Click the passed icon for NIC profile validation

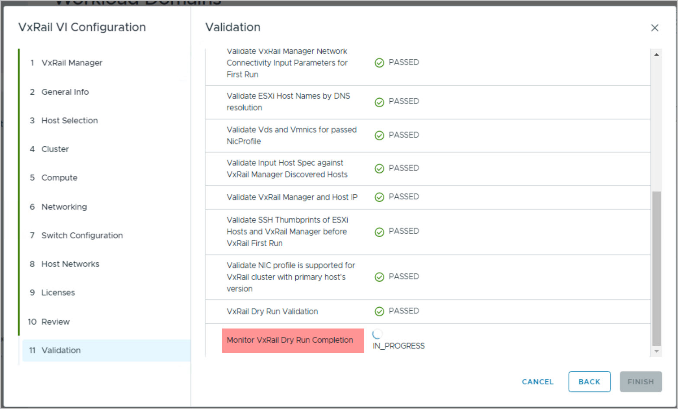point(379,277)
